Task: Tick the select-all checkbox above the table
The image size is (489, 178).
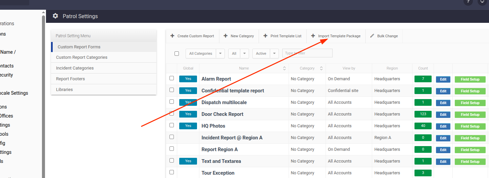Action: click(x=177, y=53)
